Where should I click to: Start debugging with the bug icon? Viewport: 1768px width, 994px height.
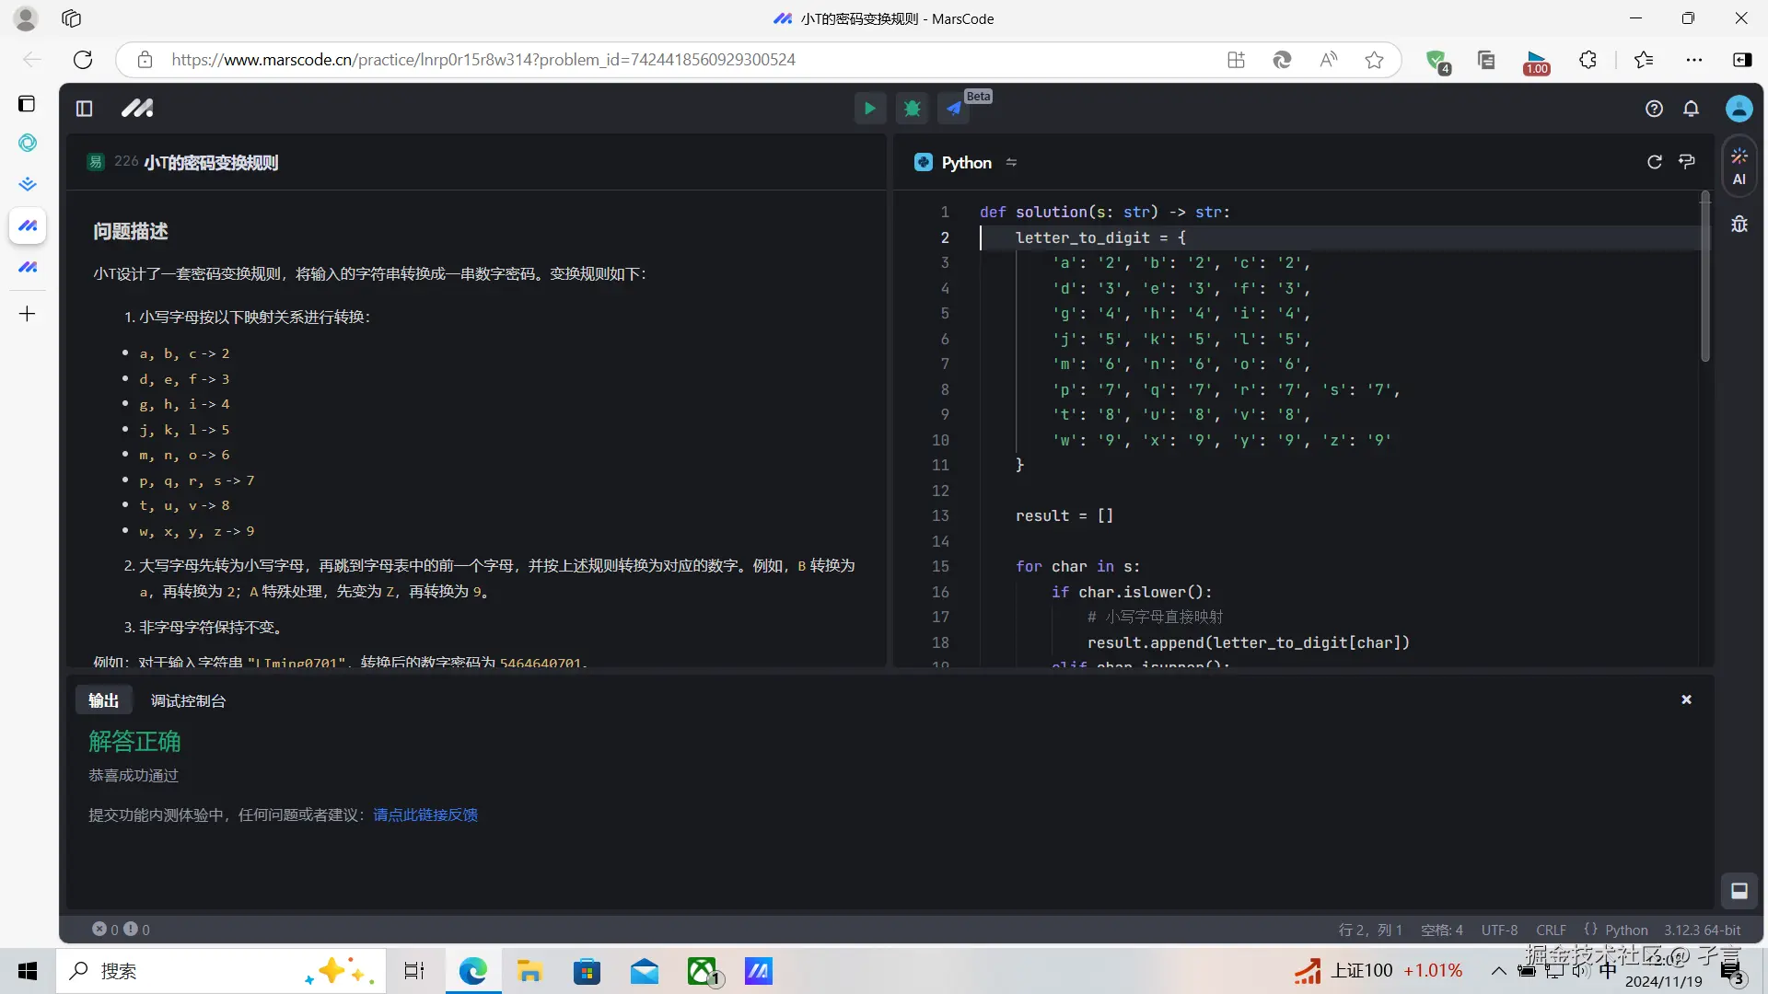[912, 108]
